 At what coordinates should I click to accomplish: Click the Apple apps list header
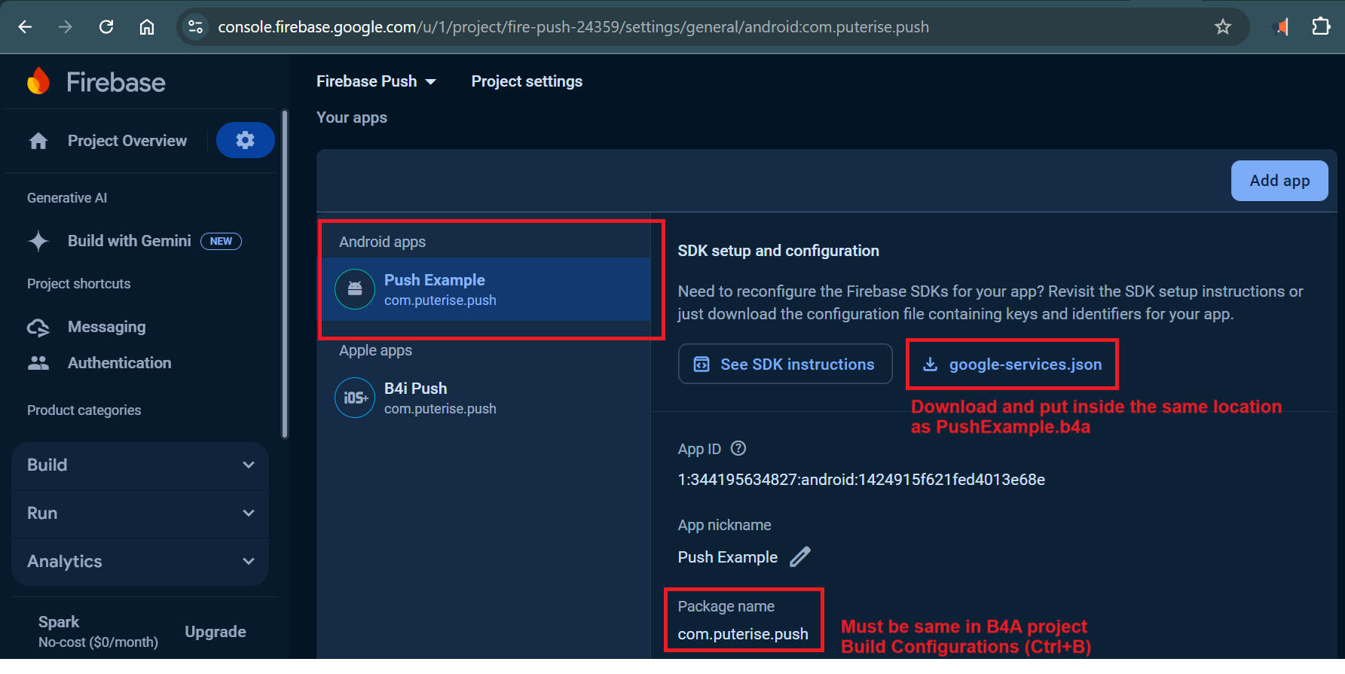pyautogui.click(x=375, y=350)
